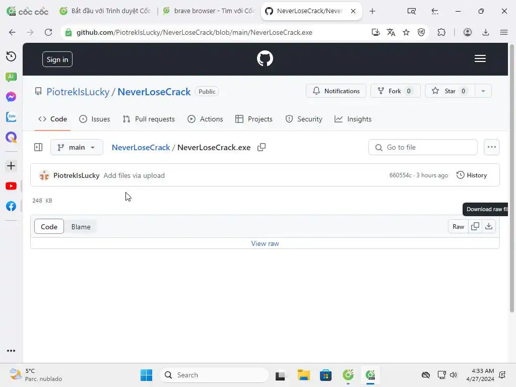Open the browser downloads icon

click(x=486, y=32)
